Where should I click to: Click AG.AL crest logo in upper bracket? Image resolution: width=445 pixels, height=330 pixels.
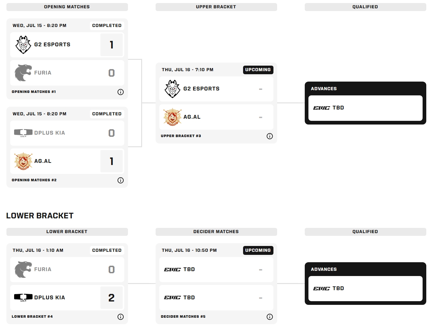click(172, 117)
